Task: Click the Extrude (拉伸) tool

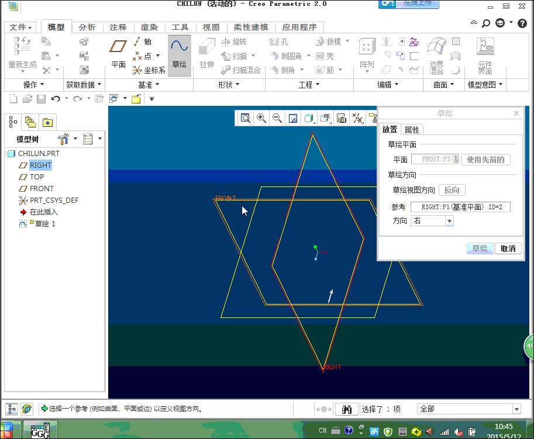Action: [206, 54]
